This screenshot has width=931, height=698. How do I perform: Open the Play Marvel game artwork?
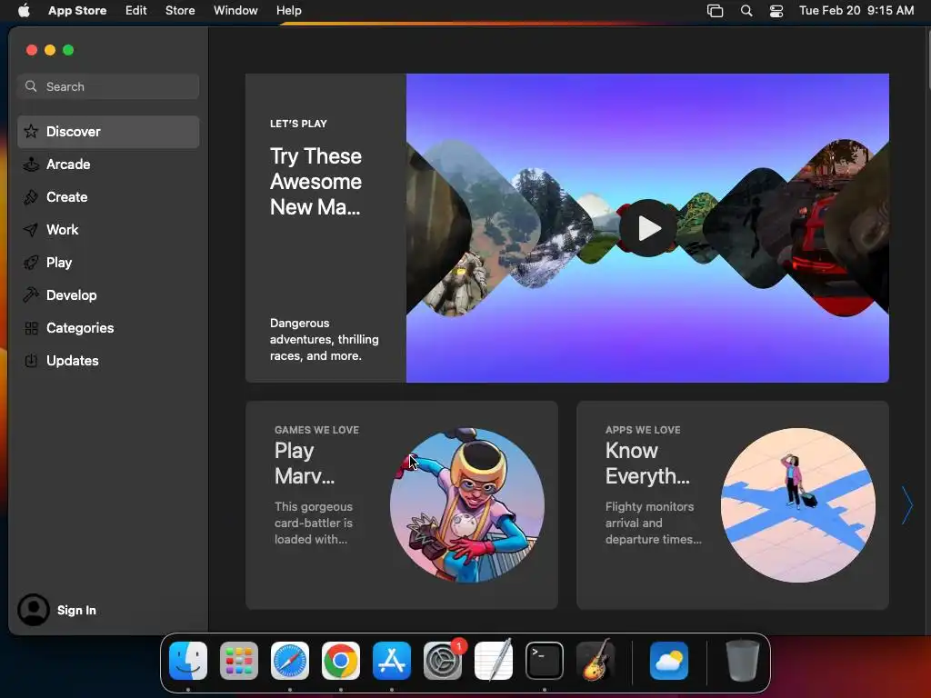click(x=467, y=505)
